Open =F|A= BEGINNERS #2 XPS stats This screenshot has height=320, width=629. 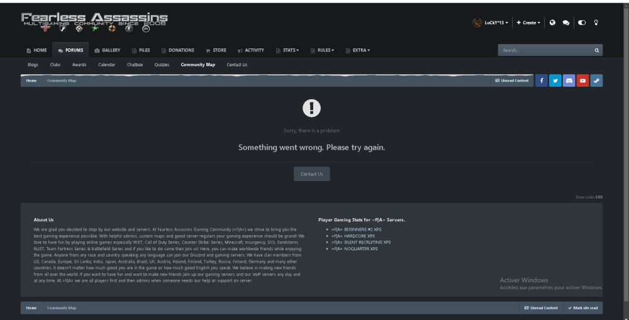[356, 229]
